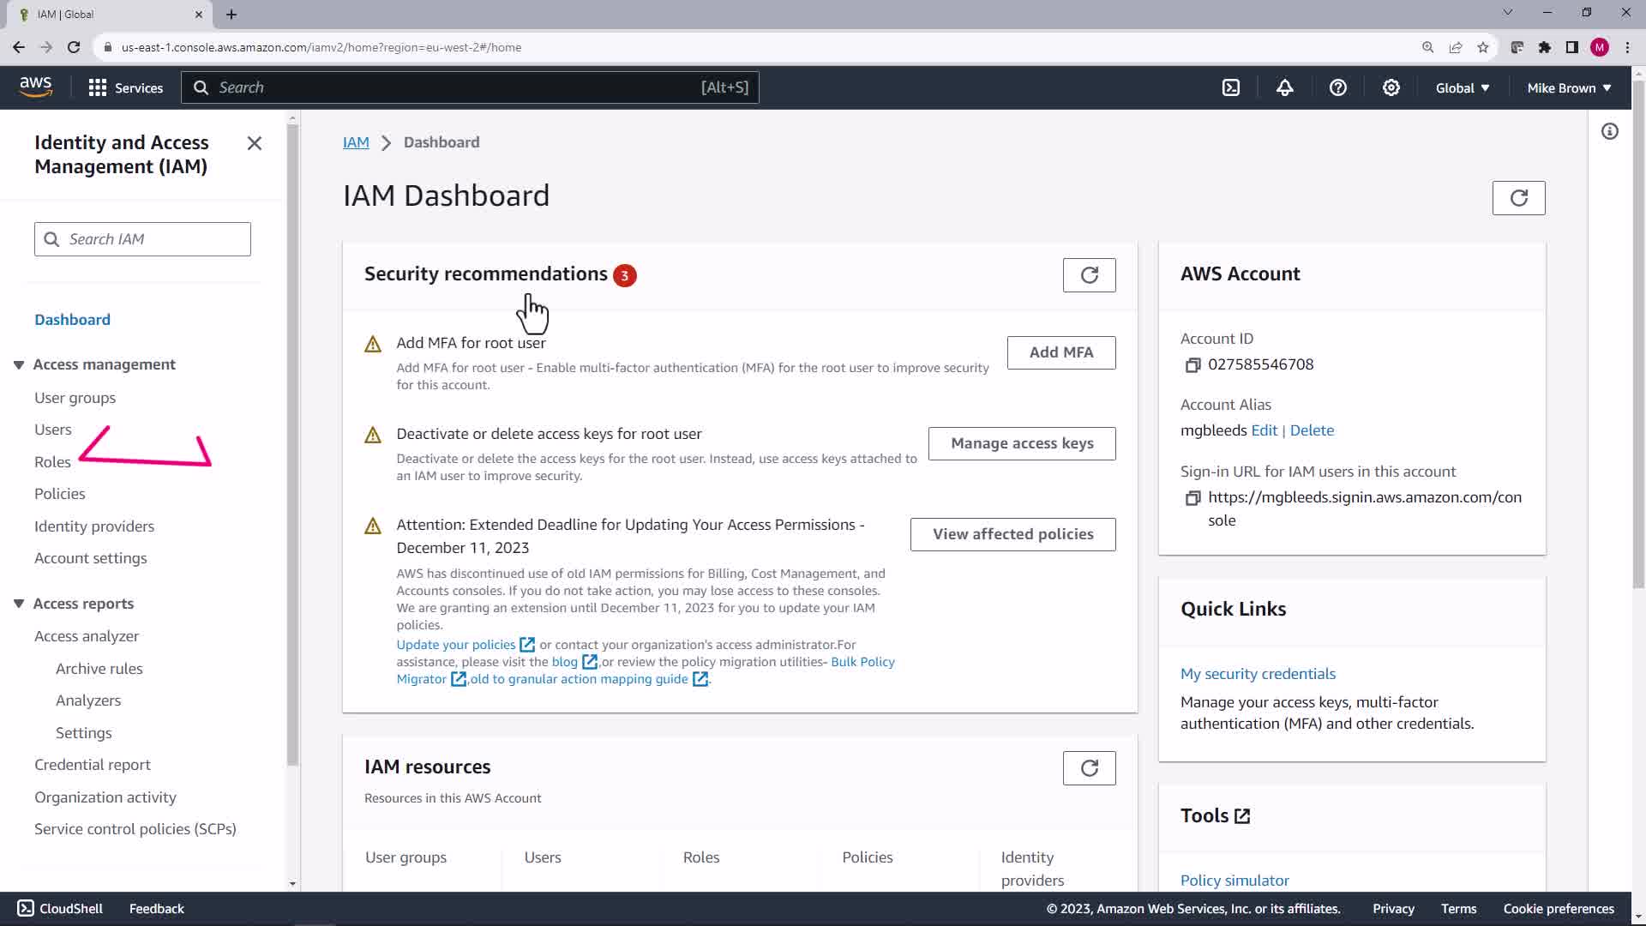
Task: Copy the Account ID to the clipboard
Action: pyautogui.click(x=1192, y=365)
